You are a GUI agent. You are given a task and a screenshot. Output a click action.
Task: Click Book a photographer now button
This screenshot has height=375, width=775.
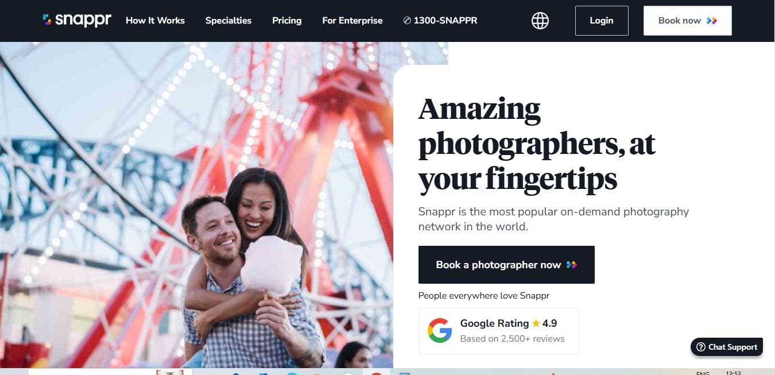point(506,265)
